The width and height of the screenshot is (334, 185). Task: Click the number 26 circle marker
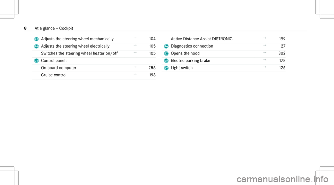click(166, 46)
